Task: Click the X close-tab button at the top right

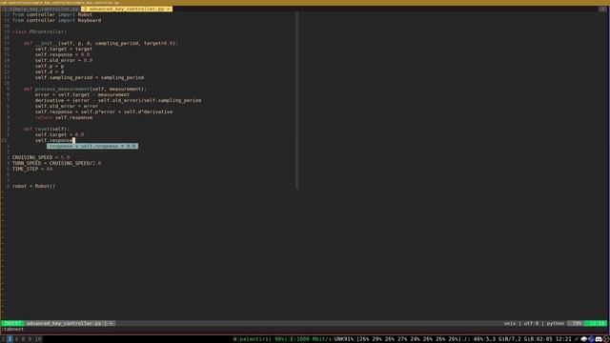Action: point(602,9)
